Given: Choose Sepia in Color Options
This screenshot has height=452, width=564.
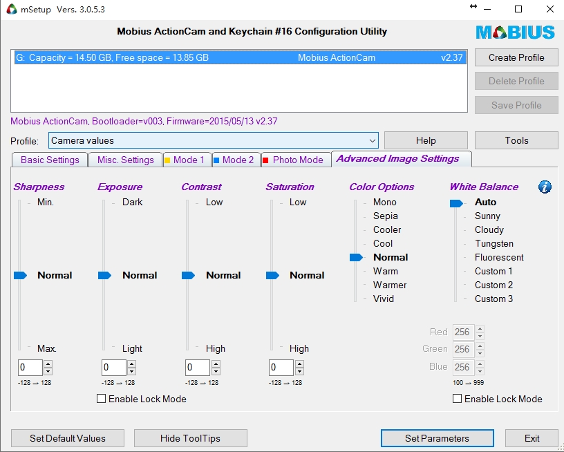Looking at the screenshot, I should coord(385,216).
